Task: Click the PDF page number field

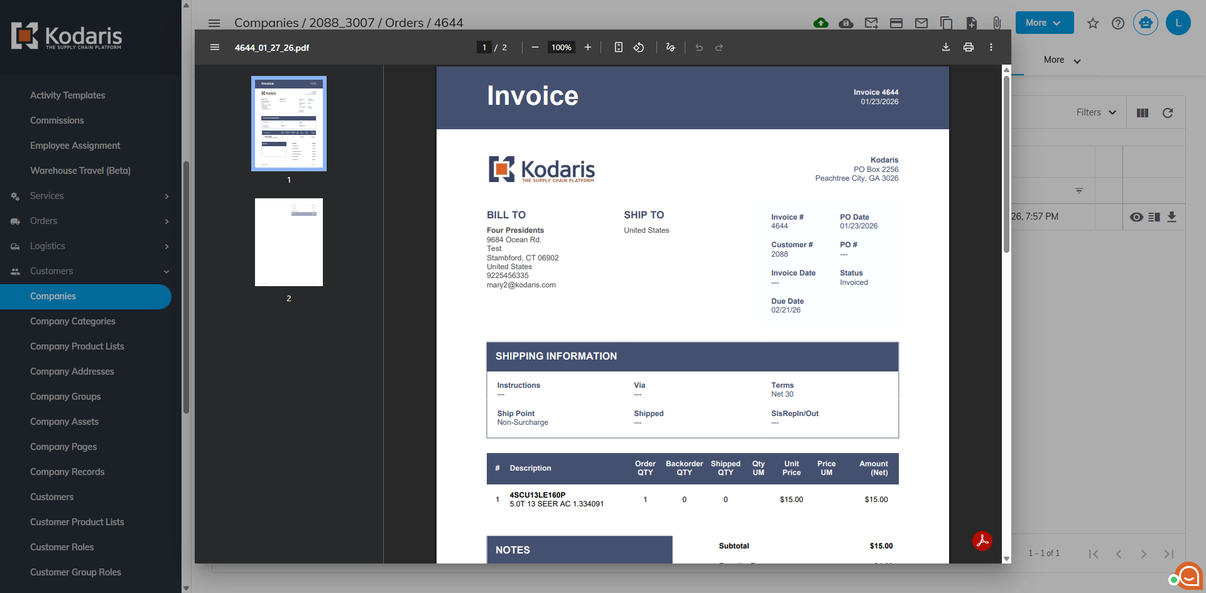Action: tap(484, 47)
